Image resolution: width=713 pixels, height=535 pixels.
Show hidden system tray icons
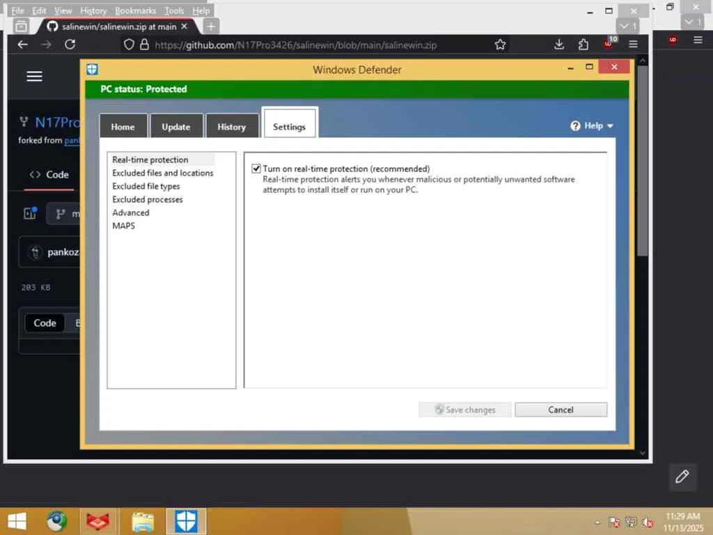(x=597, y=522)
